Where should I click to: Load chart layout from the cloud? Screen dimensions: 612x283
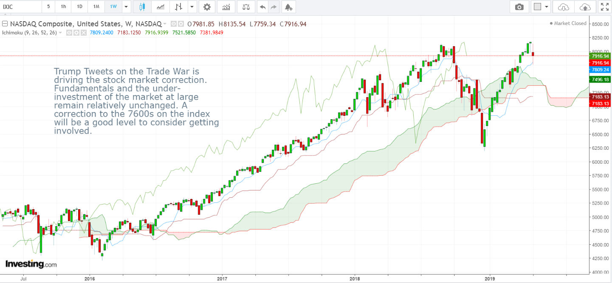(x=564, y=7)
